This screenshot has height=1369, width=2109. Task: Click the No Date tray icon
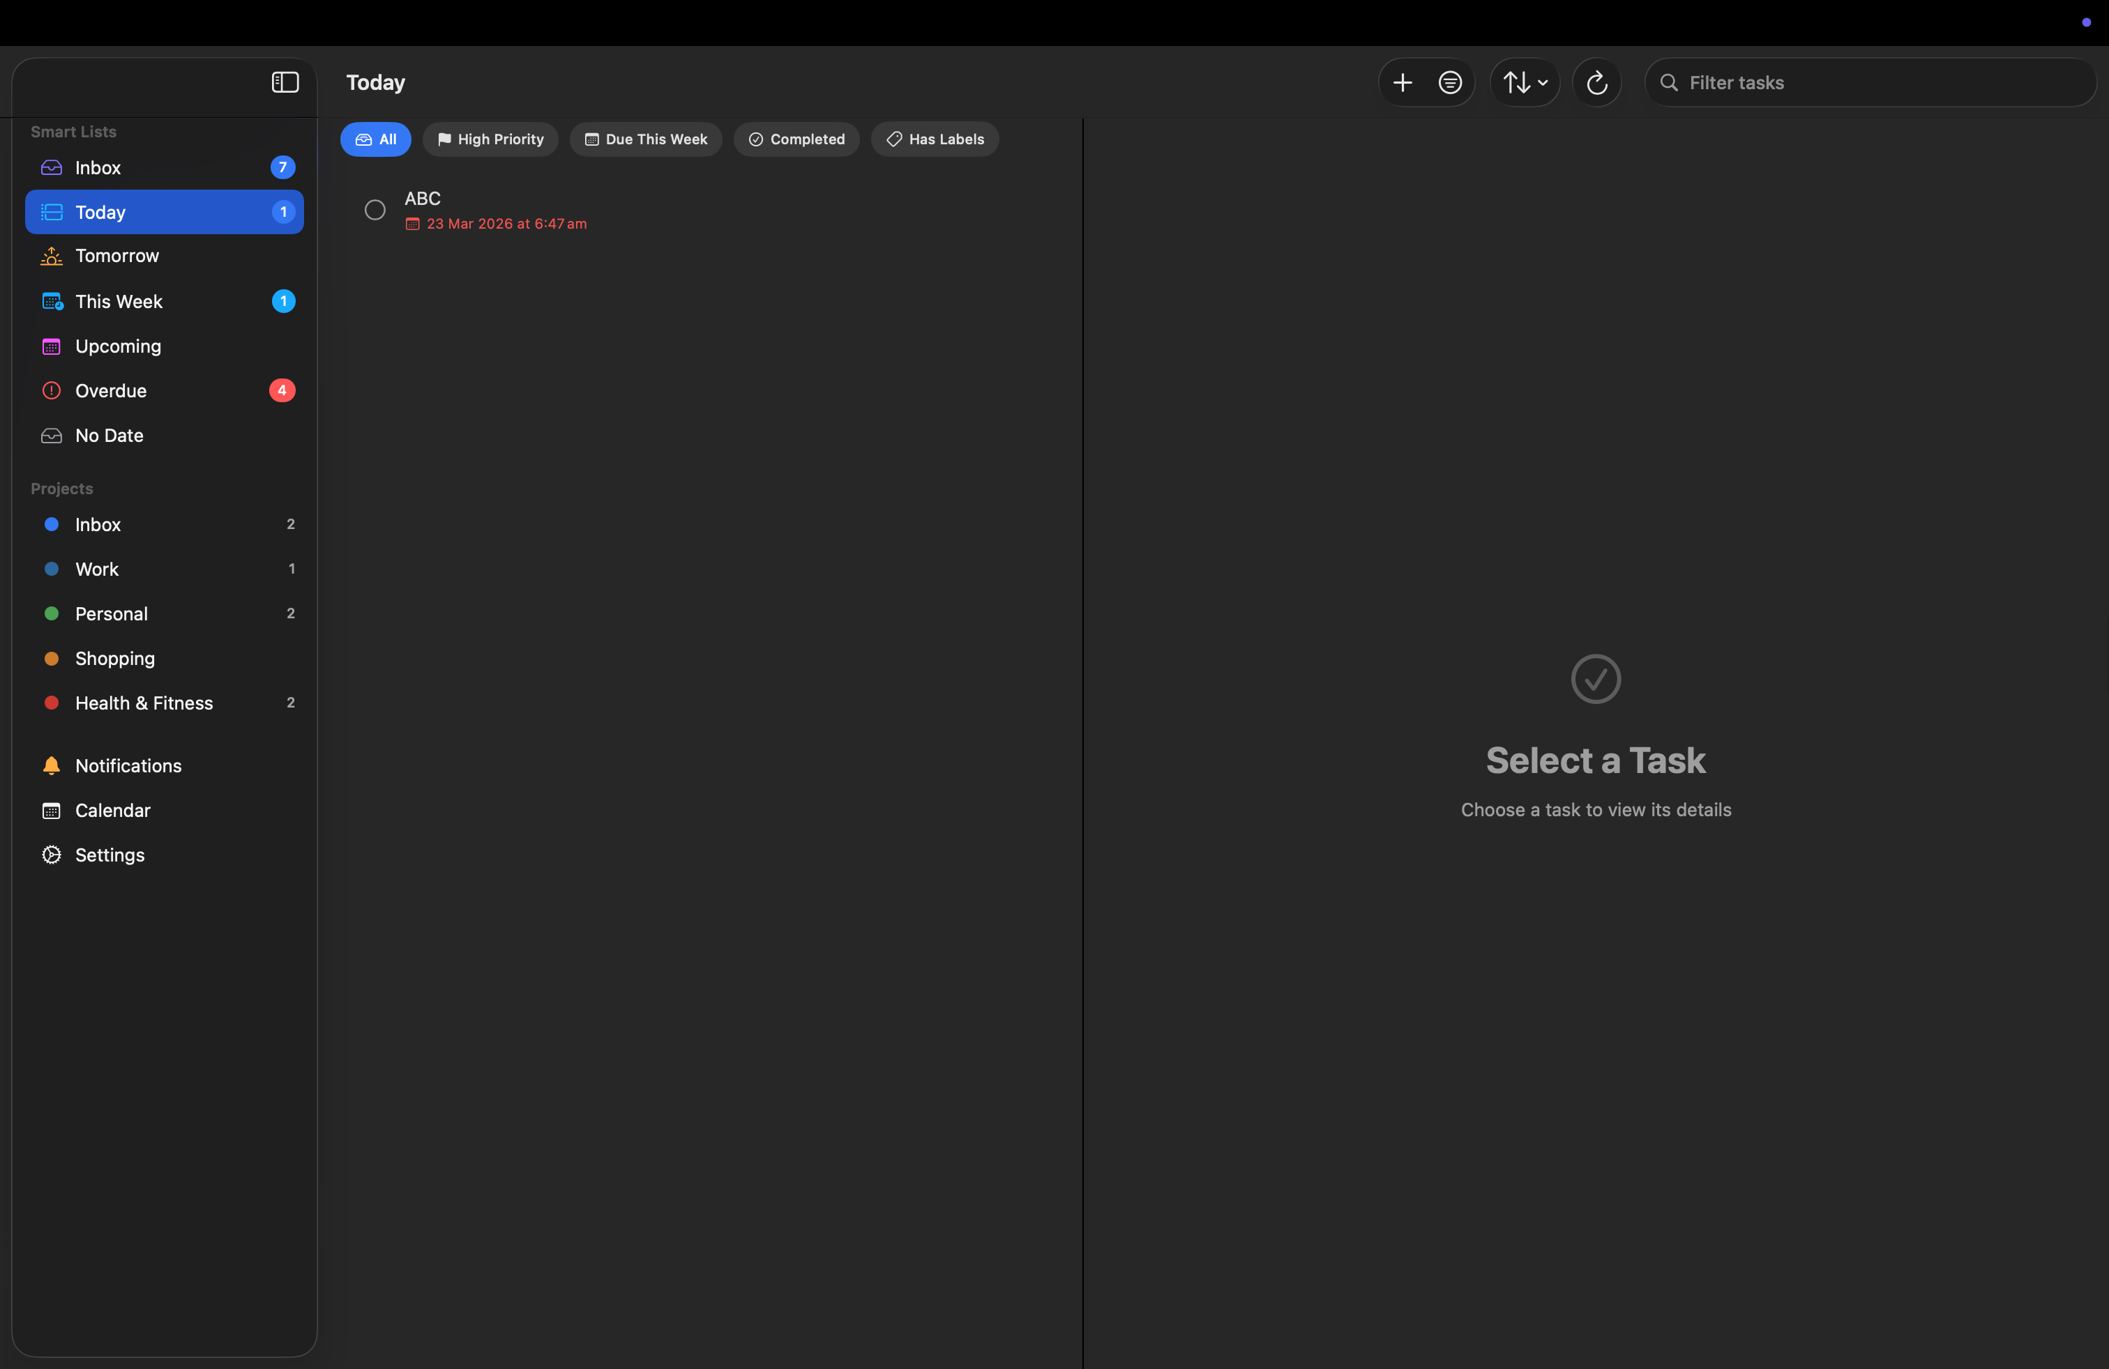tap(52, 436)
